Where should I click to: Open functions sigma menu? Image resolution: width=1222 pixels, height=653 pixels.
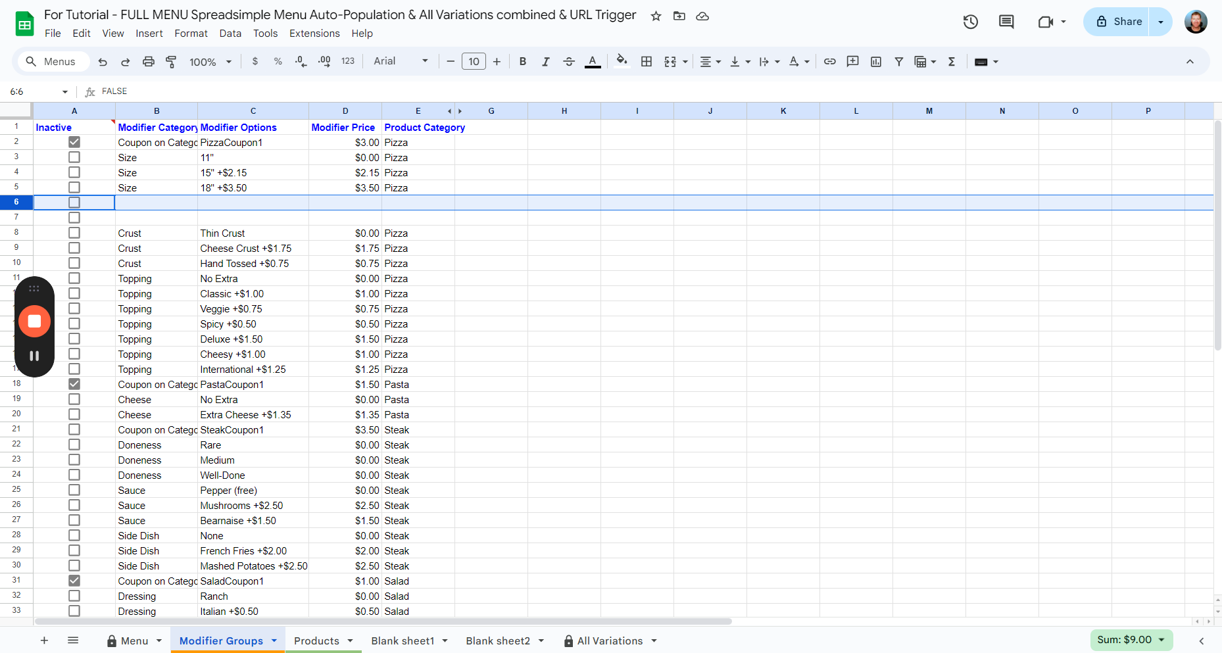(951, 61)
